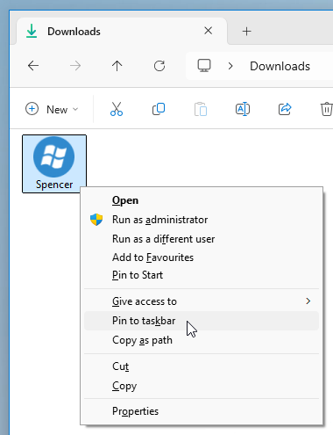This screenshot has width=333, height=435.
Task: Refresh the Downloads folder view
Action: tap(159, 66)
